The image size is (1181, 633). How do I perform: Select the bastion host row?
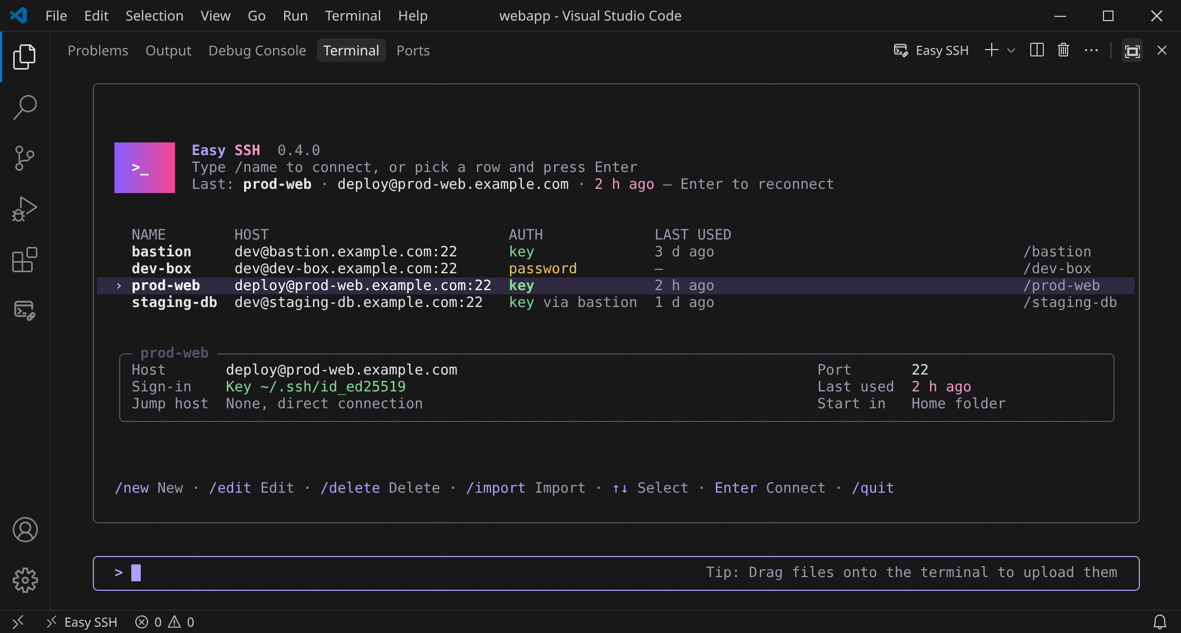(616, 252)
